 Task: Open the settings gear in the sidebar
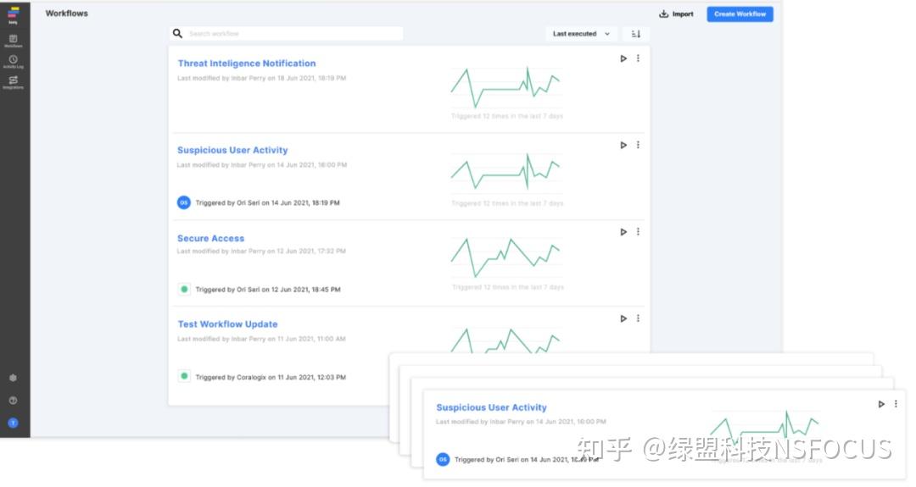click(x=13, y=378)
